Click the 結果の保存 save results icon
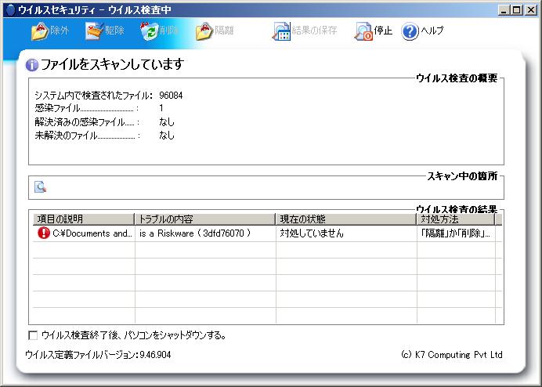Viewport: 542px width, 387px height. click(x=281, y=31)
